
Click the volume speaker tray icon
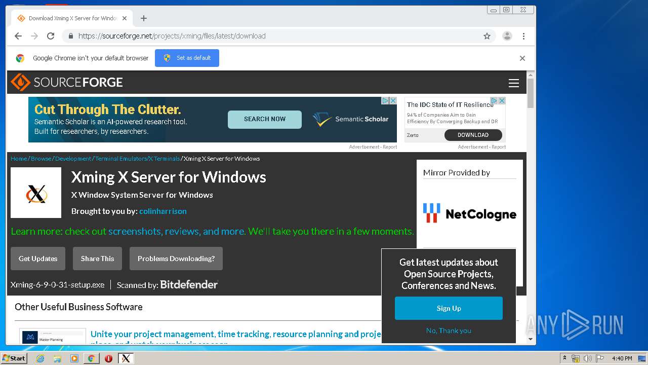[588, 358]
